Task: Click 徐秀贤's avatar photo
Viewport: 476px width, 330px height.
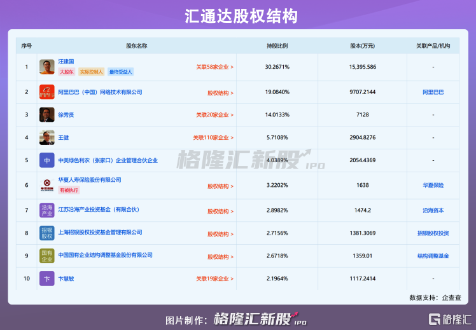Action: click(x=46, y=115)
